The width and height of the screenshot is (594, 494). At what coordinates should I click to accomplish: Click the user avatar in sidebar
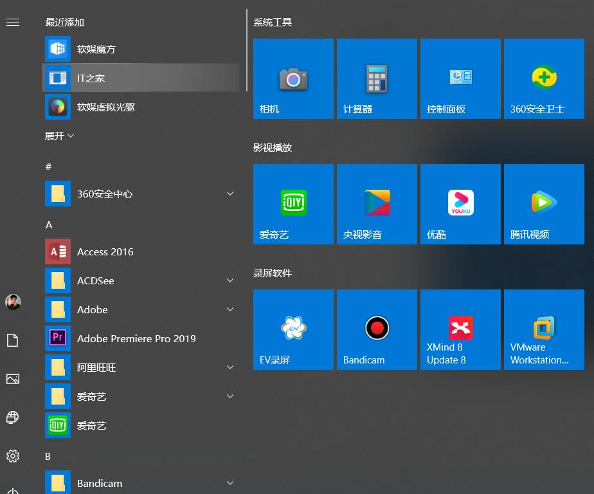point(13,301)
